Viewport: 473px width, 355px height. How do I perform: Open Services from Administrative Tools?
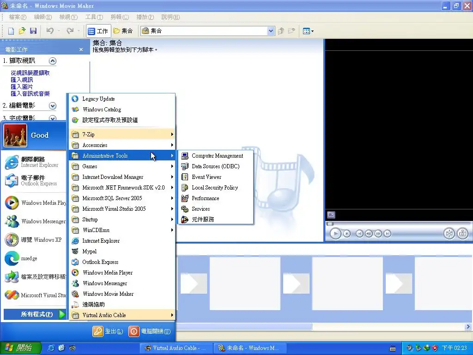coord(216,209)
